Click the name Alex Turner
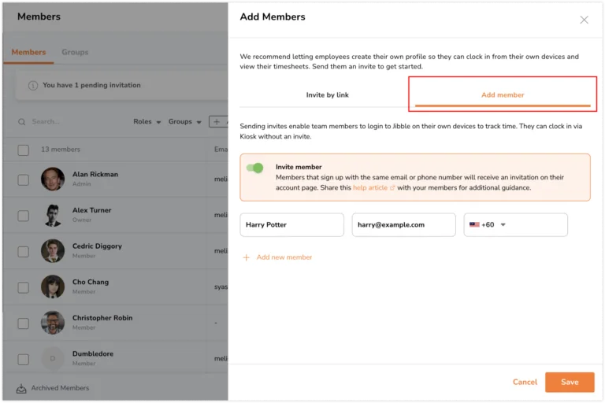Screen dimensions: 605x403 click(x=92, y=210)
